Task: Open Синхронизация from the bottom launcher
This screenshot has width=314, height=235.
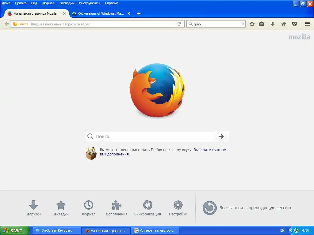Action: [x=147, y=208]
